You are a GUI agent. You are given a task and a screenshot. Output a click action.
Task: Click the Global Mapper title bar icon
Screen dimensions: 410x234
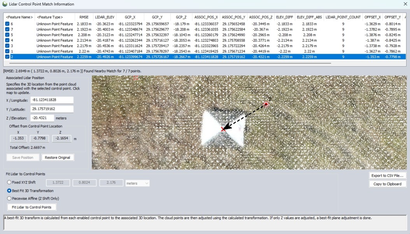pyautogui.click(x=5, y=4)
